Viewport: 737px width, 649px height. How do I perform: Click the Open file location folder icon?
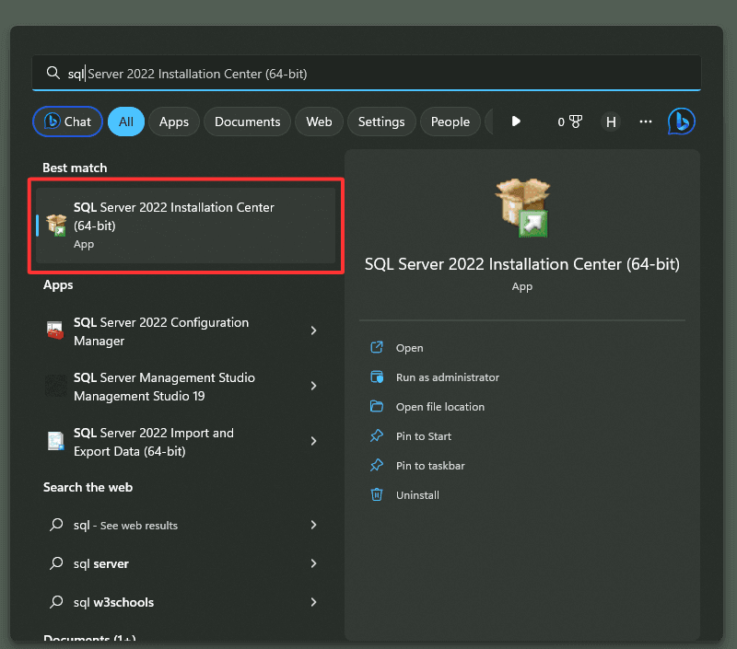(x=377, y=406)
